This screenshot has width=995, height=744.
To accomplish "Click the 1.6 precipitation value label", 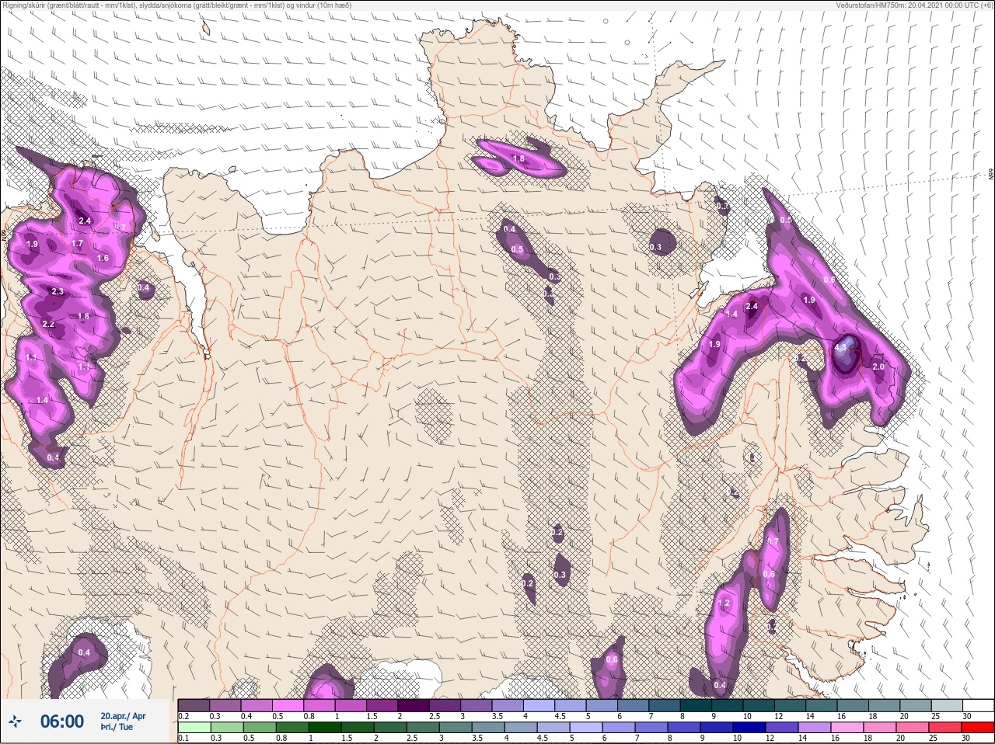I will 103,258.
